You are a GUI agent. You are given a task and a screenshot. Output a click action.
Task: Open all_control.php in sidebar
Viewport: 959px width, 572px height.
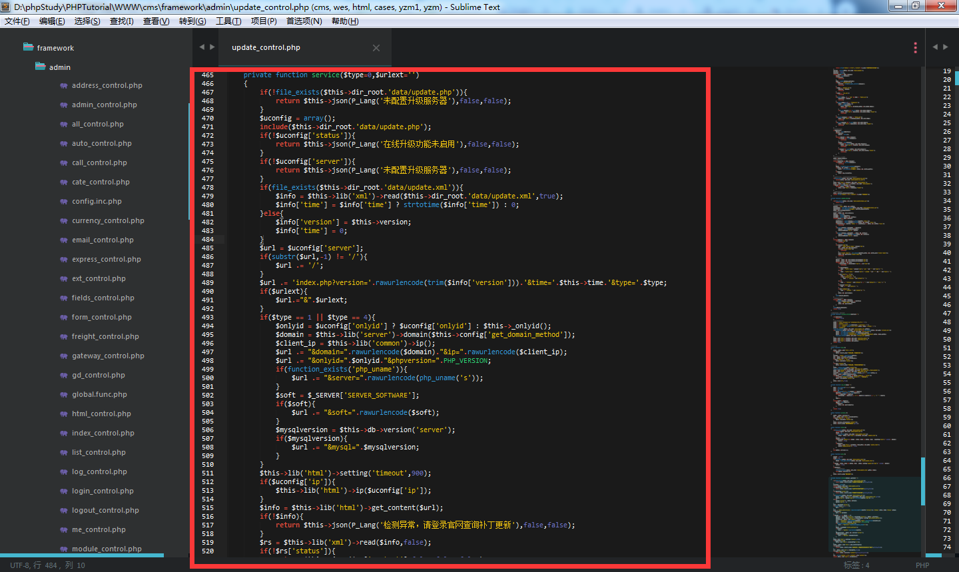point(98,124)
